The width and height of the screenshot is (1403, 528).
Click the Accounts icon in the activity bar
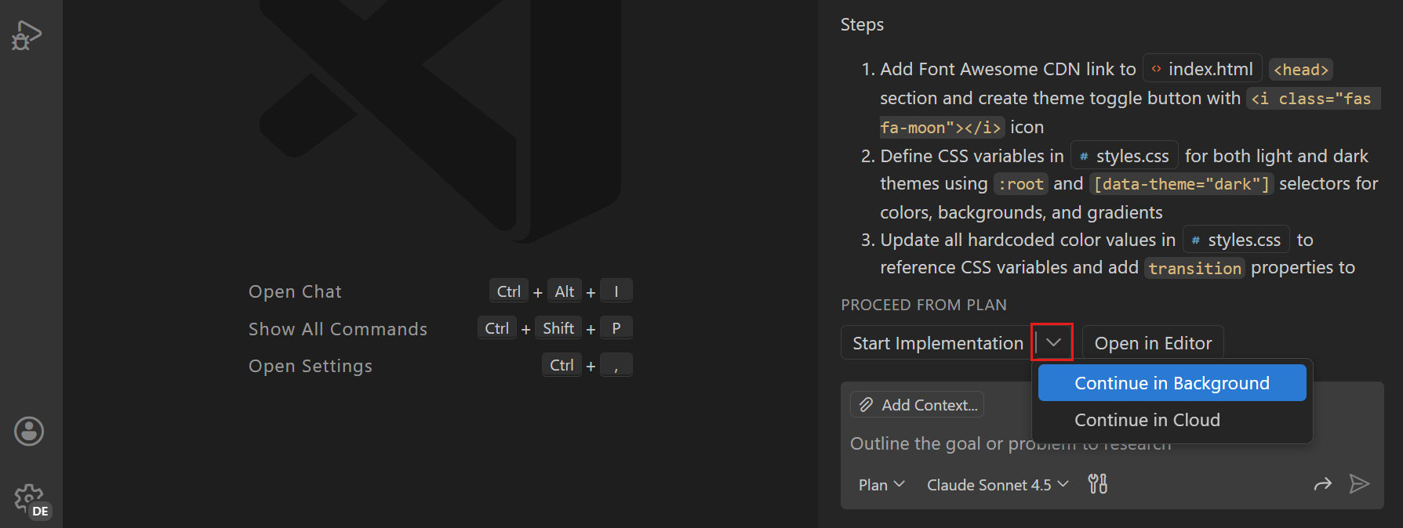tap(28, 431)
